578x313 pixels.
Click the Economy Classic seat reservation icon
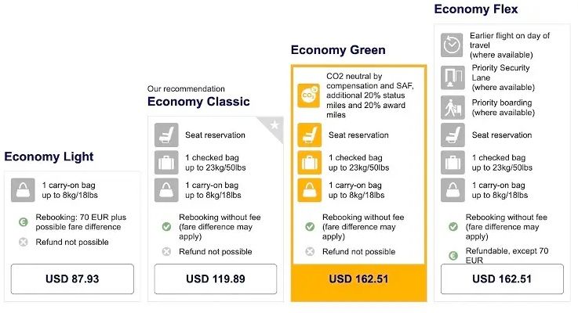pyautogui.click(x=166, y=135)
